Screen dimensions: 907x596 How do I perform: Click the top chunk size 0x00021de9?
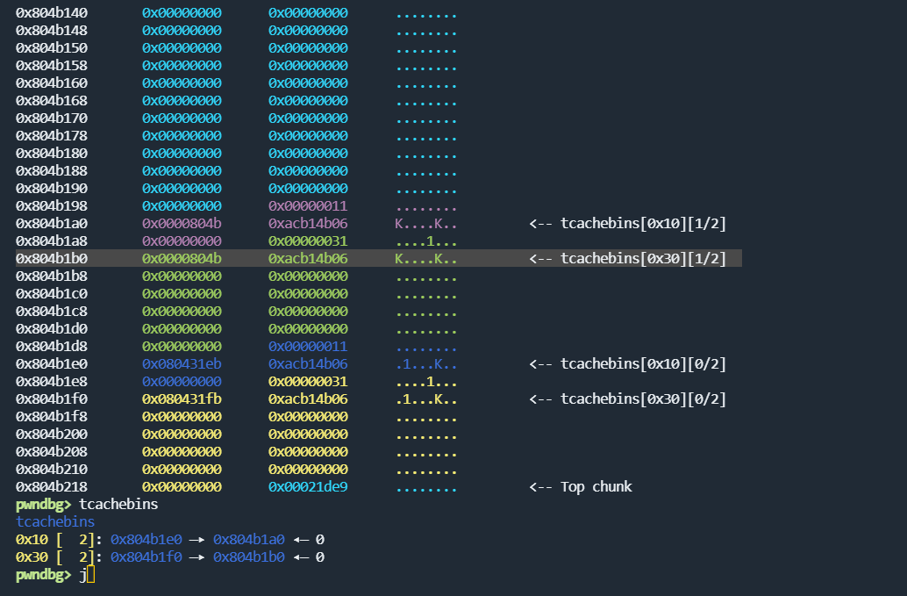308,486
